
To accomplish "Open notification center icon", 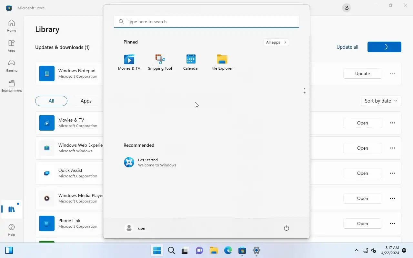I will point(404,250).
